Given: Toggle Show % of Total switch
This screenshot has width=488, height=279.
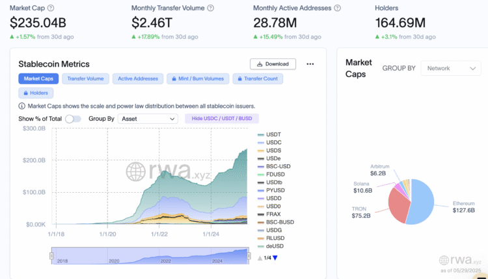Looking at the screenshot, I should pos(73,119).
